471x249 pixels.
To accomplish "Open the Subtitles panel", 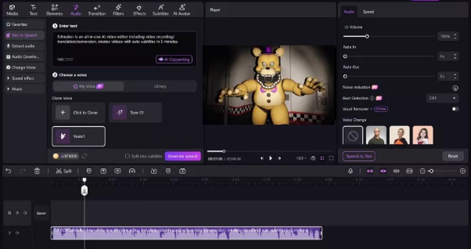I will [160, 10].
